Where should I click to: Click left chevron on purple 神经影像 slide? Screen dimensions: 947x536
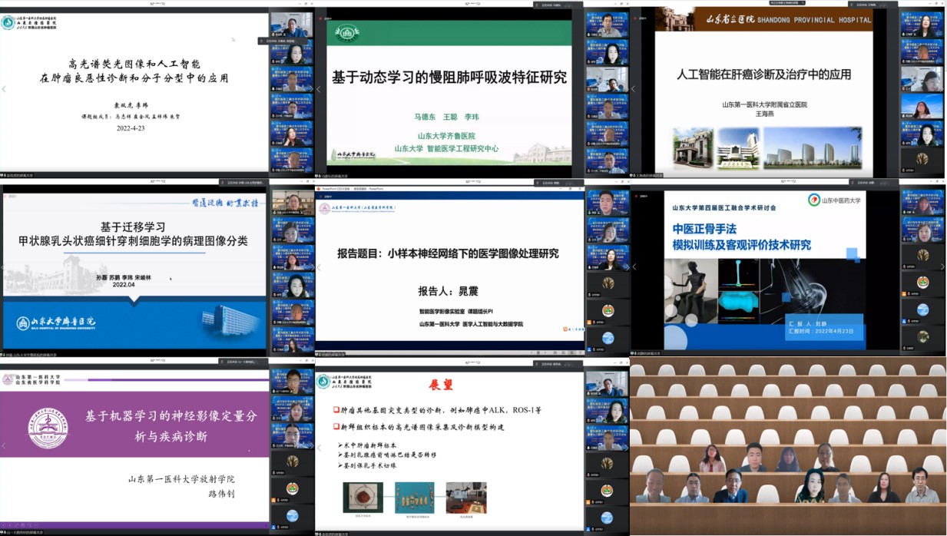tap(4, 445)
